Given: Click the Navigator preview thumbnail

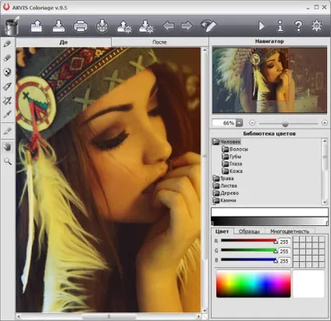Looking at the screenshot, I should click(x=269, y=80).
